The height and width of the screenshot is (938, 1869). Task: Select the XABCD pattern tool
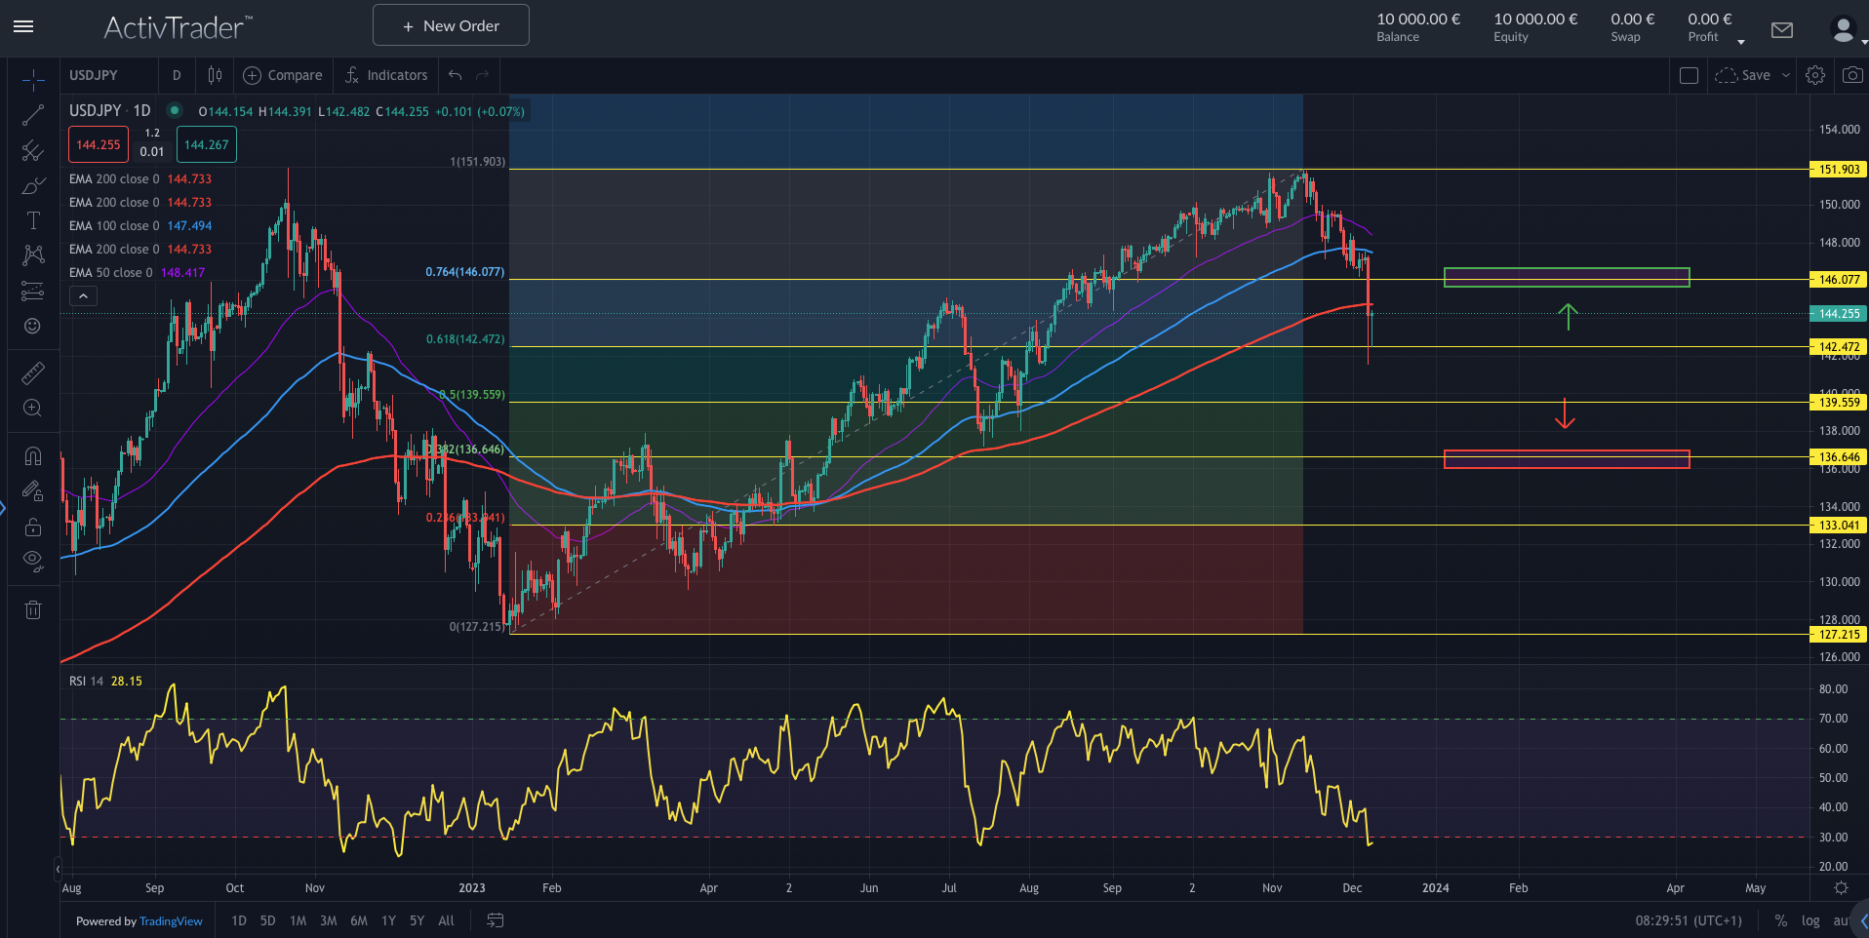[x=33, y=255]
